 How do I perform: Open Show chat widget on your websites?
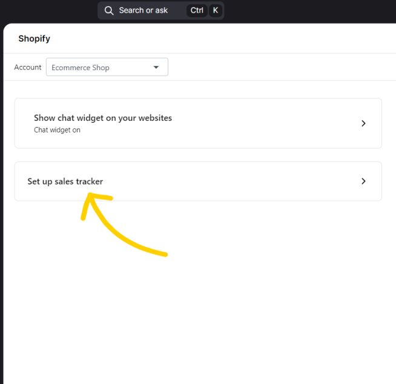tap(198, 123)
